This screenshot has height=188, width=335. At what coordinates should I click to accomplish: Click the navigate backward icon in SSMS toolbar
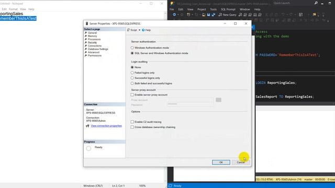[174, 15]
